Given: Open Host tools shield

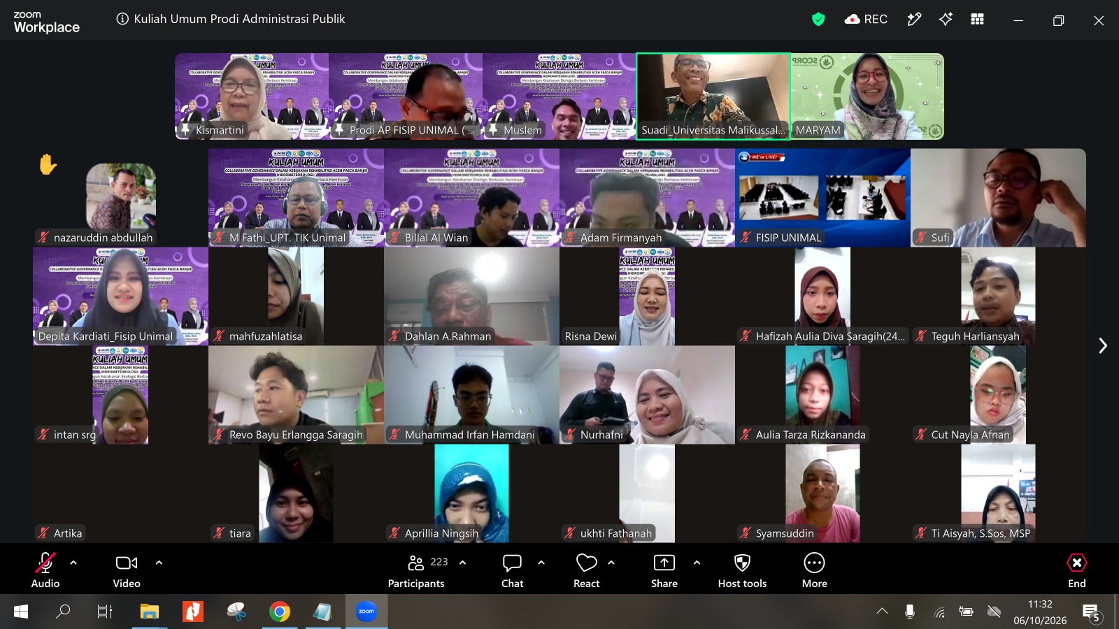Looking at the screenshot, I should coord(742,571).
